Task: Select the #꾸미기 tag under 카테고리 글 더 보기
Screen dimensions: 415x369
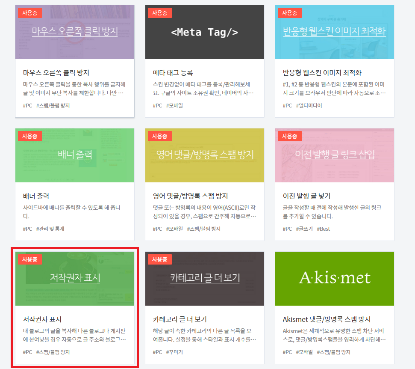Action: tap(174, 352)
